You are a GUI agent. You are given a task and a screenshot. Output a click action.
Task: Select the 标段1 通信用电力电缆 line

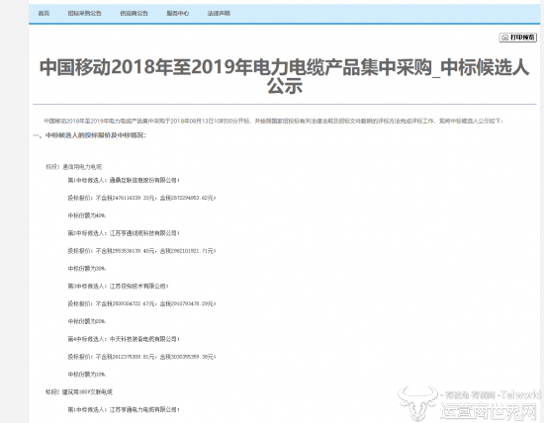pos(74,167)
